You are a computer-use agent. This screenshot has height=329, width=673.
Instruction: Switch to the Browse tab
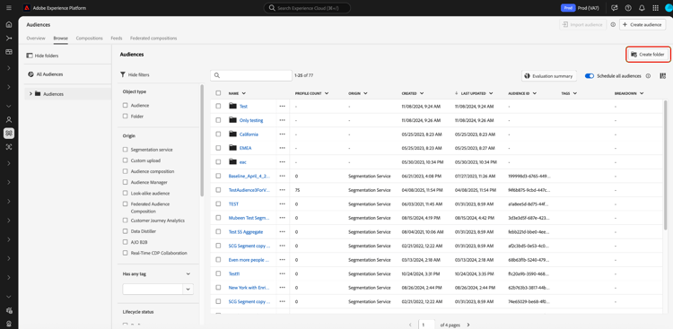pyautogui.click(x=60, y=39)
